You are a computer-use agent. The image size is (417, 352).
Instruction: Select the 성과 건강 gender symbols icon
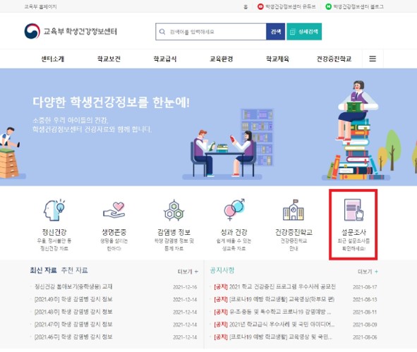tap(234, 210)
